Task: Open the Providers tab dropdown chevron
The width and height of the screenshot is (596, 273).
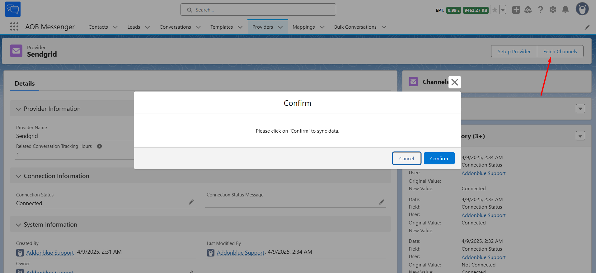Action: pyautogui.click(x=280, y=27)
